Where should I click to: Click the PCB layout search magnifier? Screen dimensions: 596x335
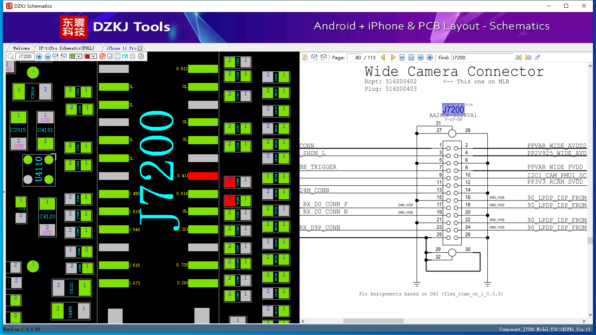click(11, 57)
